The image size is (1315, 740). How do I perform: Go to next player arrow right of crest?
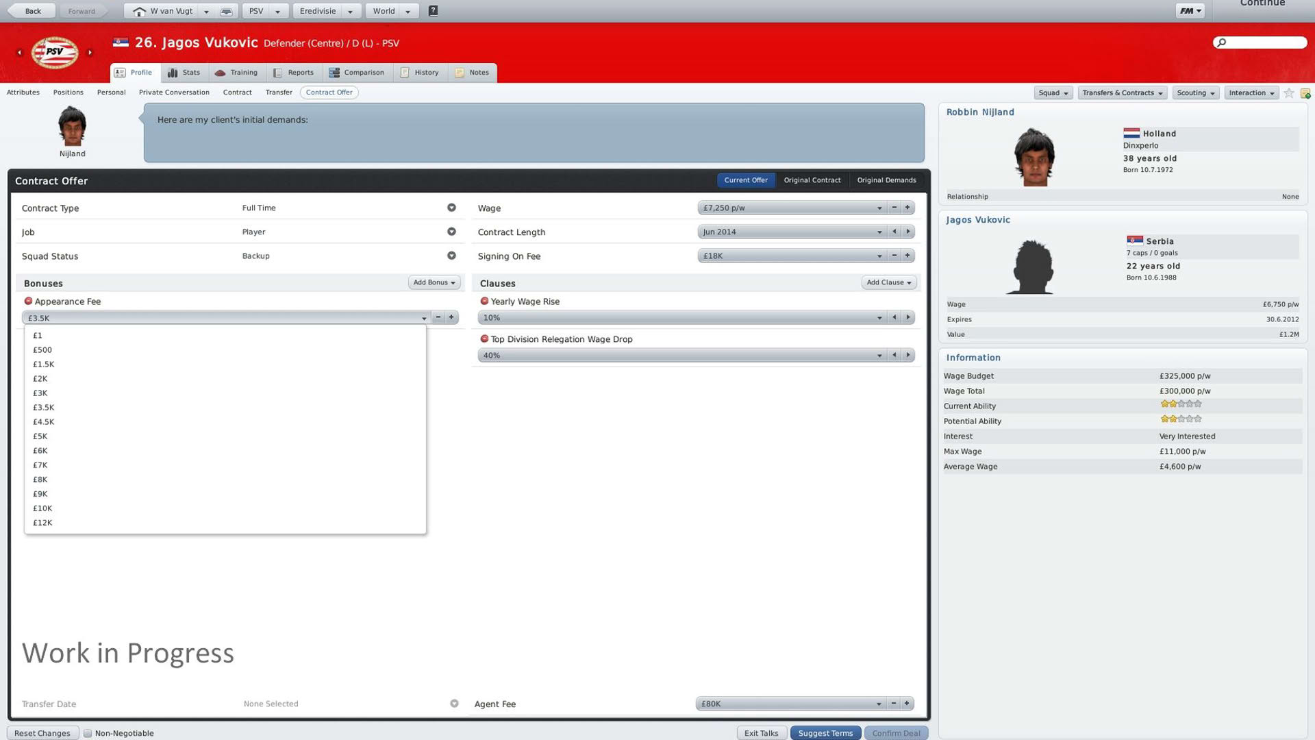pyautogui.click(x=90, y=53)
